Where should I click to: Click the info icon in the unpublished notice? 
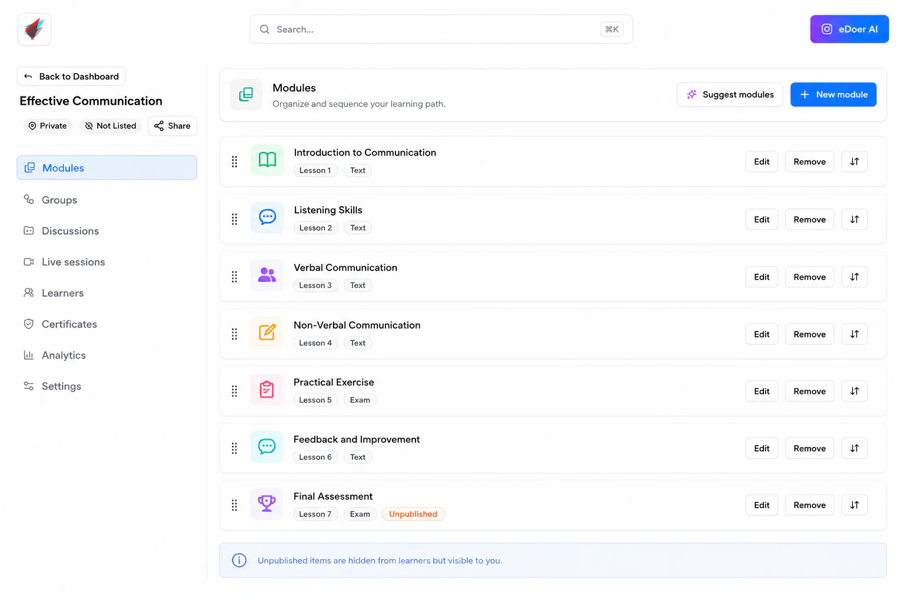click(239, 560)
